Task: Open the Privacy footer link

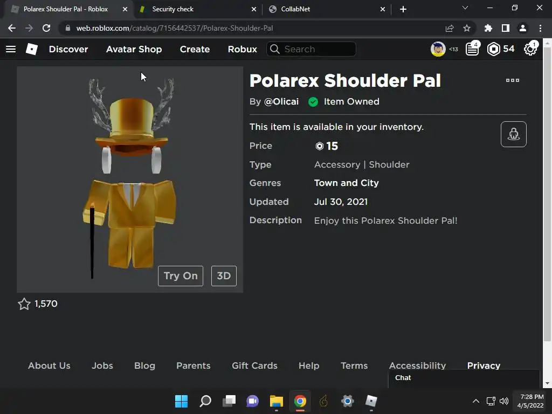Action: pyautogui.click(x=484, y=366)
